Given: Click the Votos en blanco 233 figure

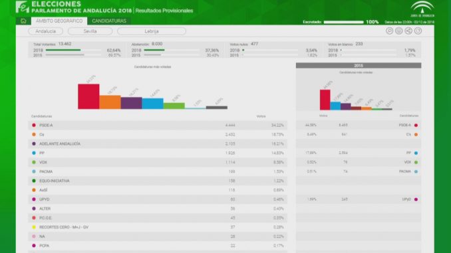Looking at the screenshot, I should [x=359, y=44].
